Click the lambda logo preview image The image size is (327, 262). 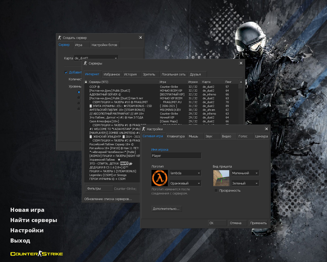pos(160,178)
